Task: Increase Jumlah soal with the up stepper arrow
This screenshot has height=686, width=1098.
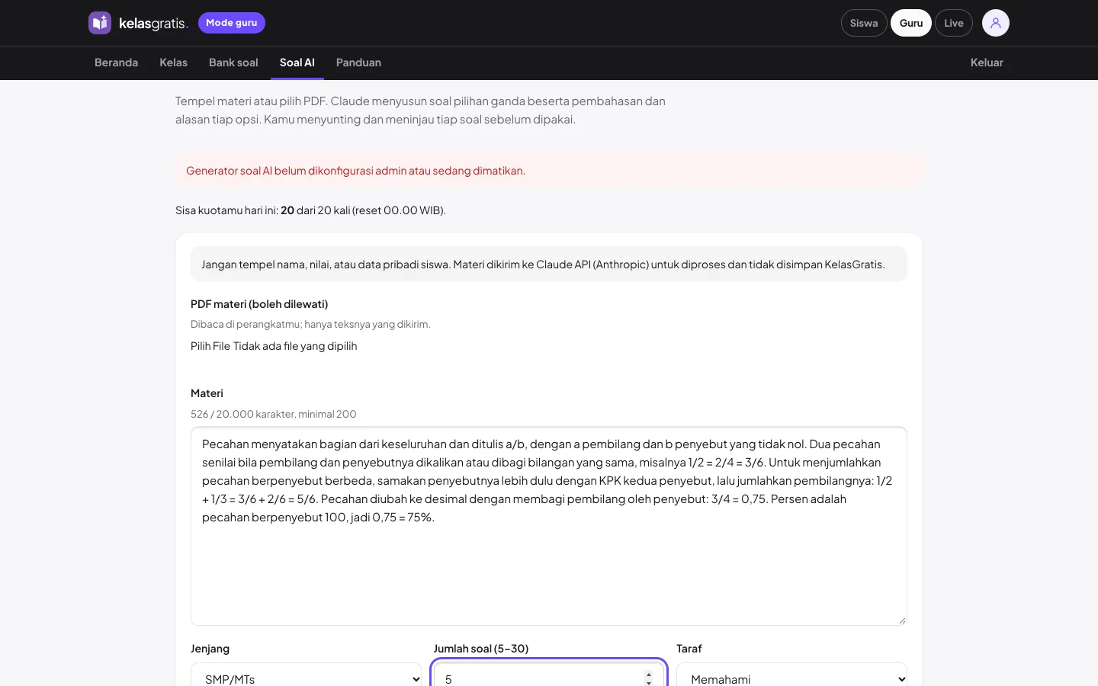Action: (649, 675)
